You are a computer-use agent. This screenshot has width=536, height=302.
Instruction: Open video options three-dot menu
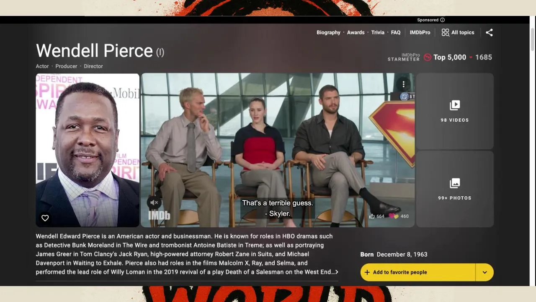403,84
